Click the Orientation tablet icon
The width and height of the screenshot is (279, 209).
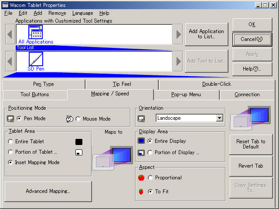coord(141,119)
